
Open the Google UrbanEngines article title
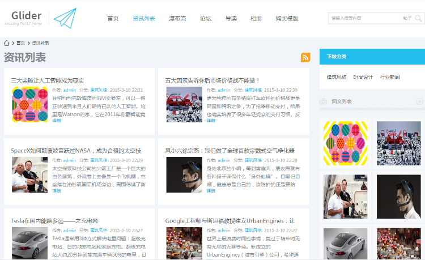[x=230, y=221]
